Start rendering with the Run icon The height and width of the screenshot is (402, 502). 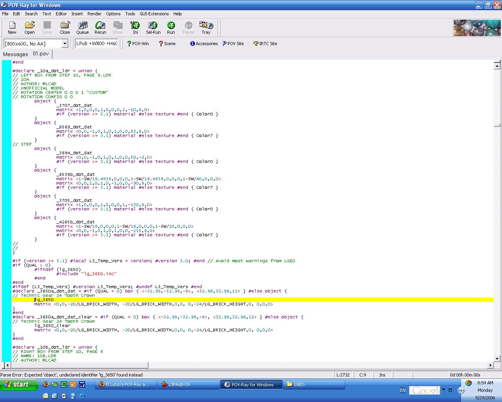171,28
